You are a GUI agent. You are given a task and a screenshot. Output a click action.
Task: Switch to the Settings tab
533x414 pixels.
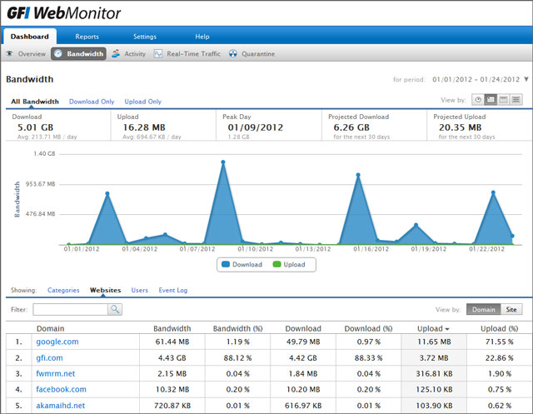coord(145,37)
